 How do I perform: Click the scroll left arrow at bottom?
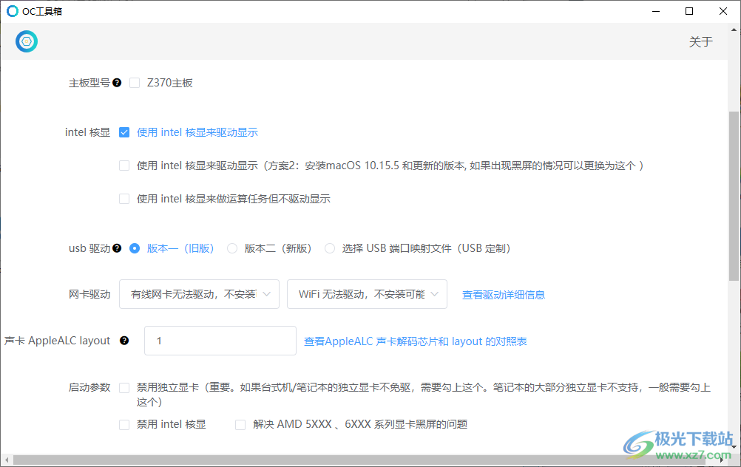click(7, 460)
